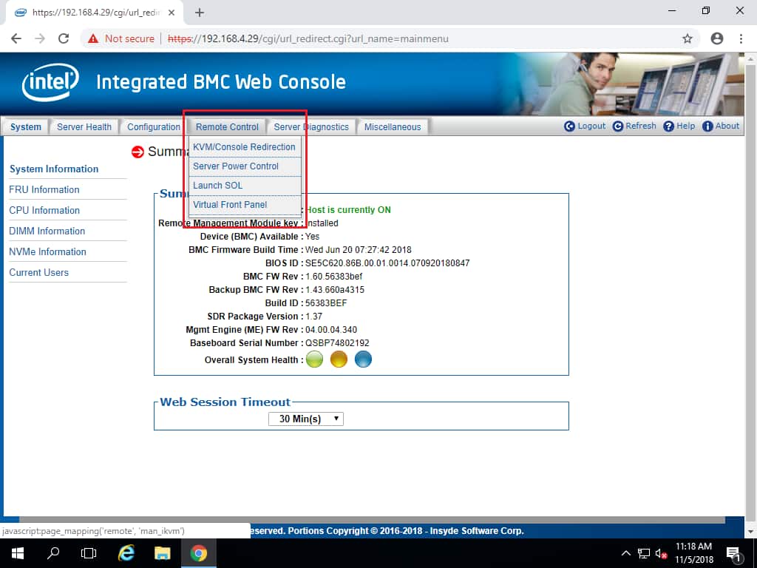This screenshot has height=568, width=757.
Task: Click the red arrow Summary icon
Action: point(138,152)
